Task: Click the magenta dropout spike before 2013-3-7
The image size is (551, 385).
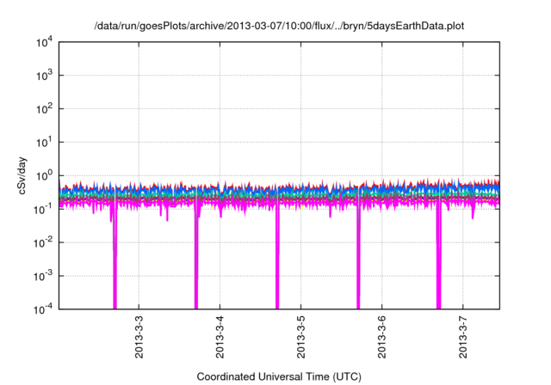Action: pyautogui.click(x=438, y=256)
